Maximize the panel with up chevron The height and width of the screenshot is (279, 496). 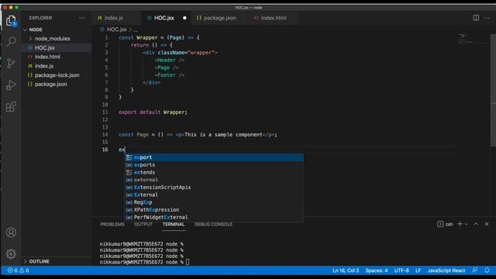tap(476, 224)
